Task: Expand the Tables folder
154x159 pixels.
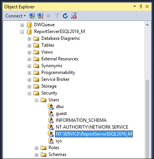Action: point(29,46)
